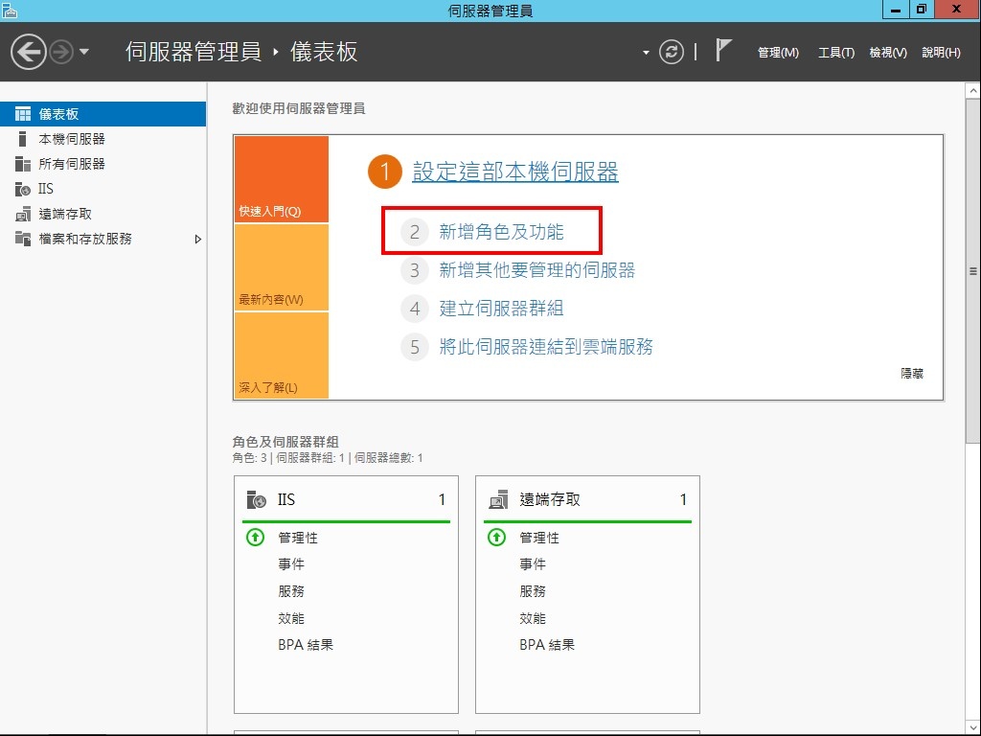Click the 遠端存取 tile header icon
The width and height of the screenshot is (981, 736).
[498, 499]
